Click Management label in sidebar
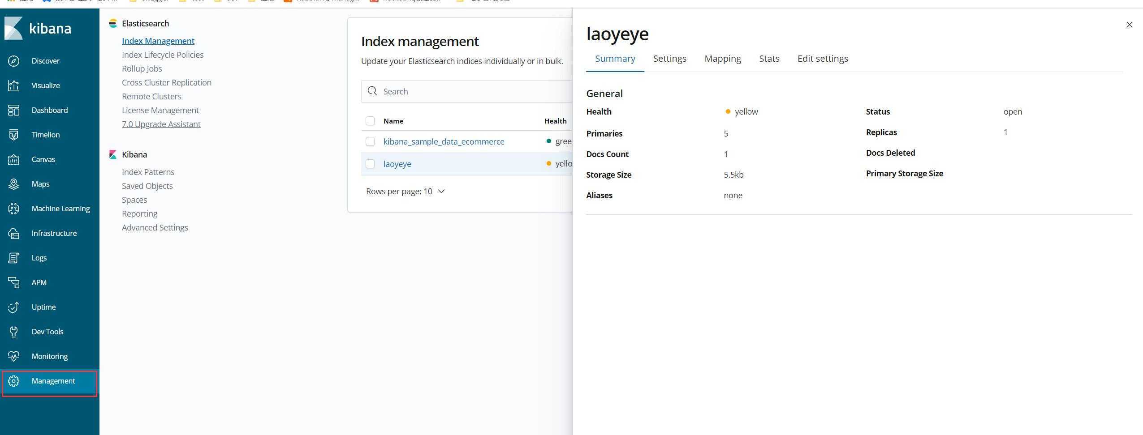Screen dimensions: 1143x435 coord(53,381)
